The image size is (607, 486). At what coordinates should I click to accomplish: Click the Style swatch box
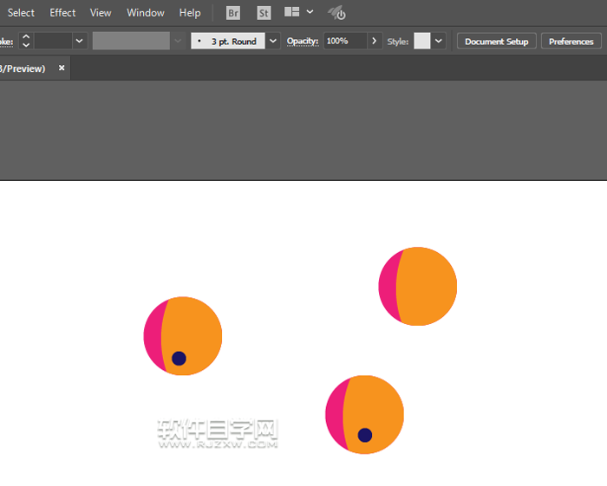click(421, 41)
